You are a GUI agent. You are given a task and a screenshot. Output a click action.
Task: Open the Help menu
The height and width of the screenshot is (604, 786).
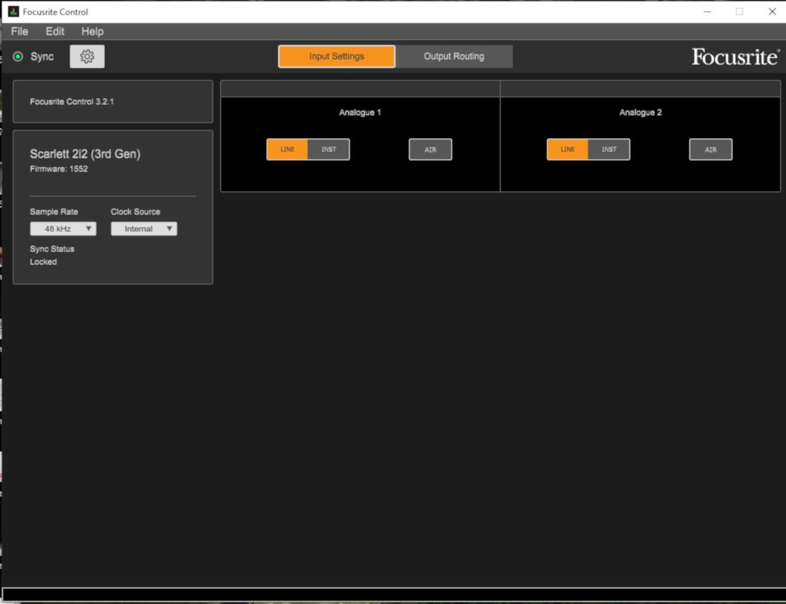tap(92, 31)
